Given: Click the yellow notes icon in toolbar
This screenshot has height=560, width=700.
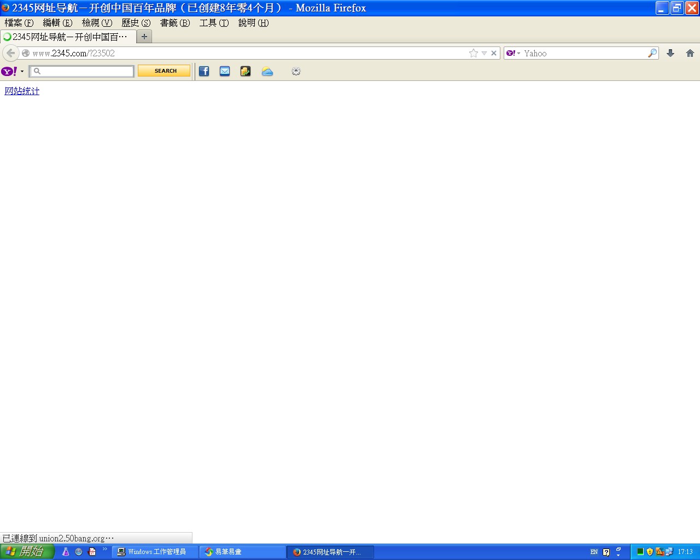Looking at the screenshot, I should click(x=246, y=71).
